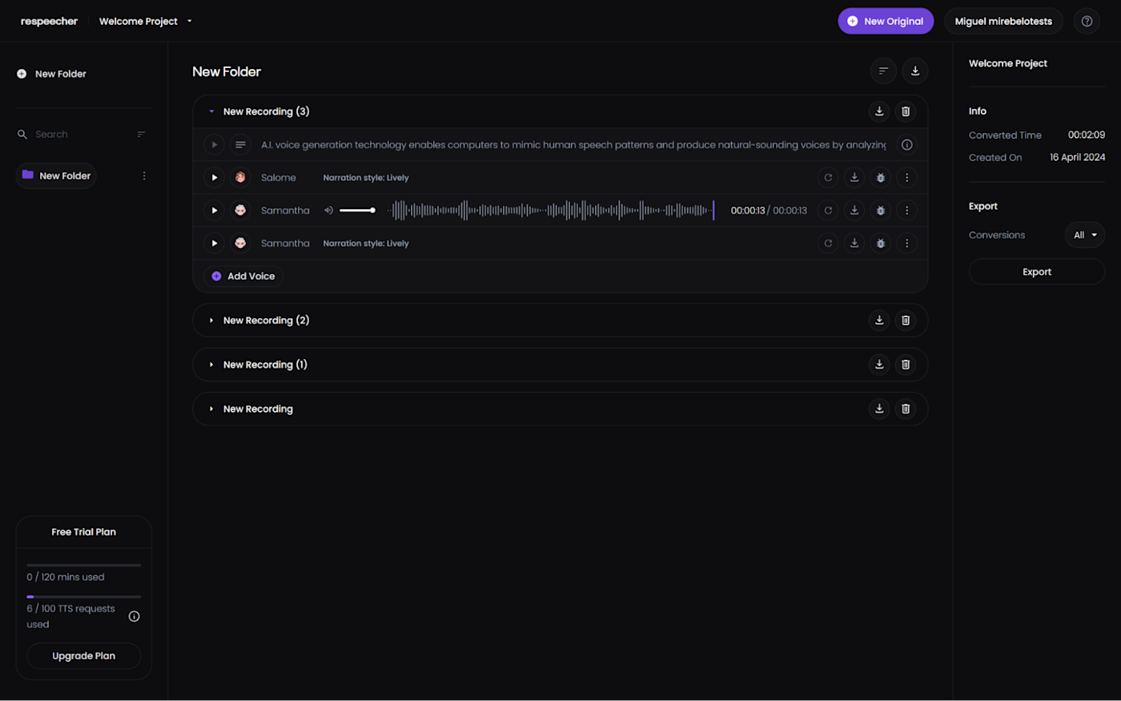Screen dimensions: 1121x701
Task: Open the sort options icon above the recordings
Action: point(882,71)
